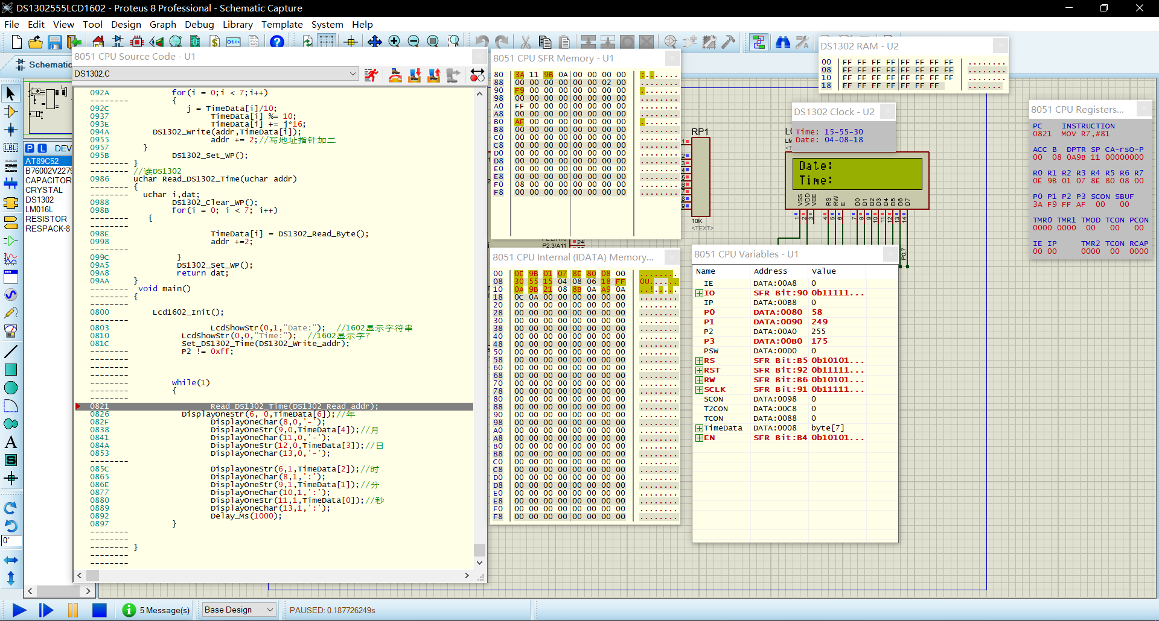Click the Pan/center view blue arrows icon
Image resolution: width=1159 pixels, height=621 pixels.
tap(374, 42)
